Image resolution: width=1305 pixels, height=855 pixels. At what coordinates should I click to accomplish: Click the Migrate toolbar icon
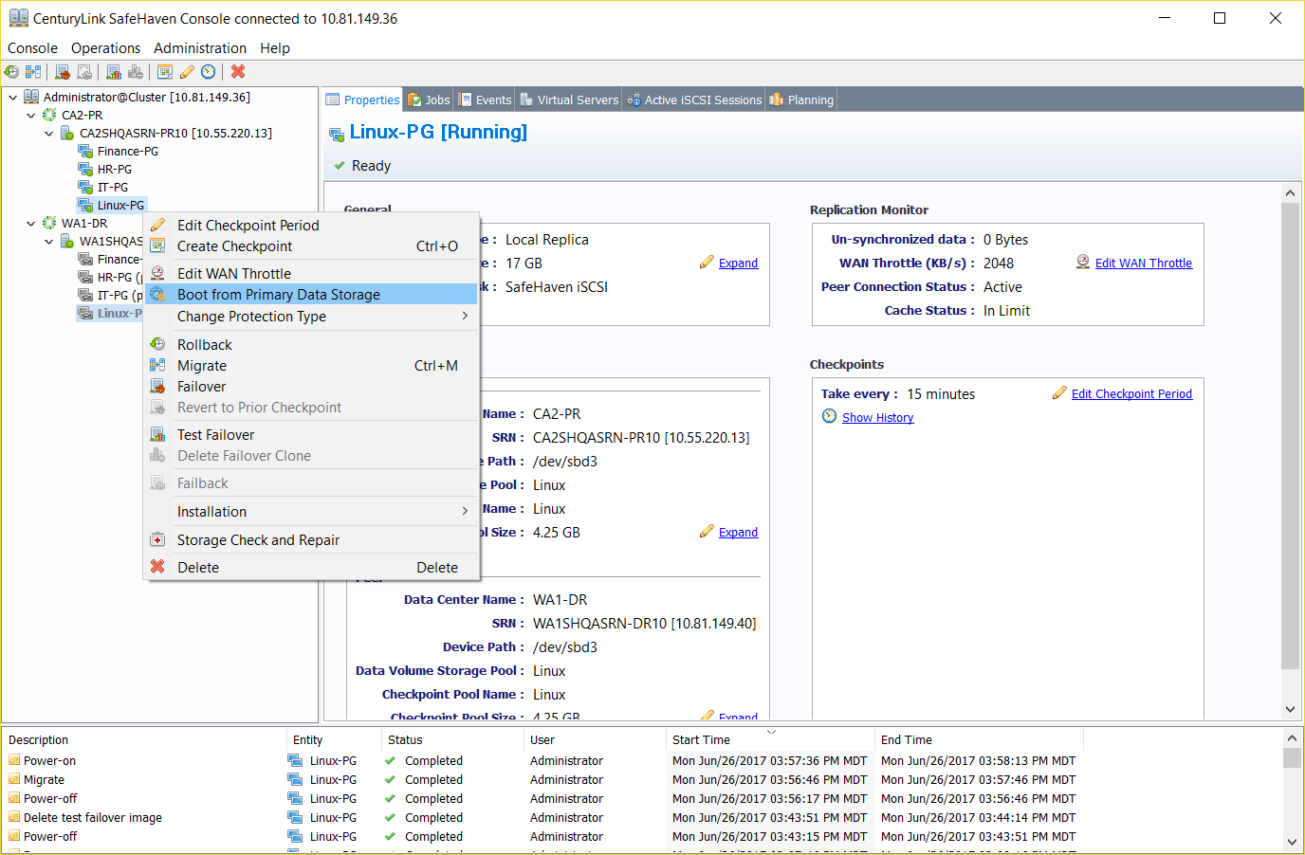[x=33, y=71]
